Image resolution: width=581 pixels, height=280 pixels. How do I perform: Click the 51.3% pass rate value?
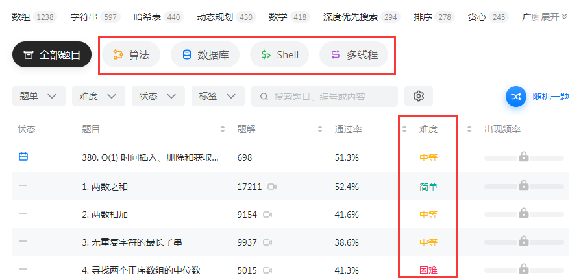tap(347, 157)
